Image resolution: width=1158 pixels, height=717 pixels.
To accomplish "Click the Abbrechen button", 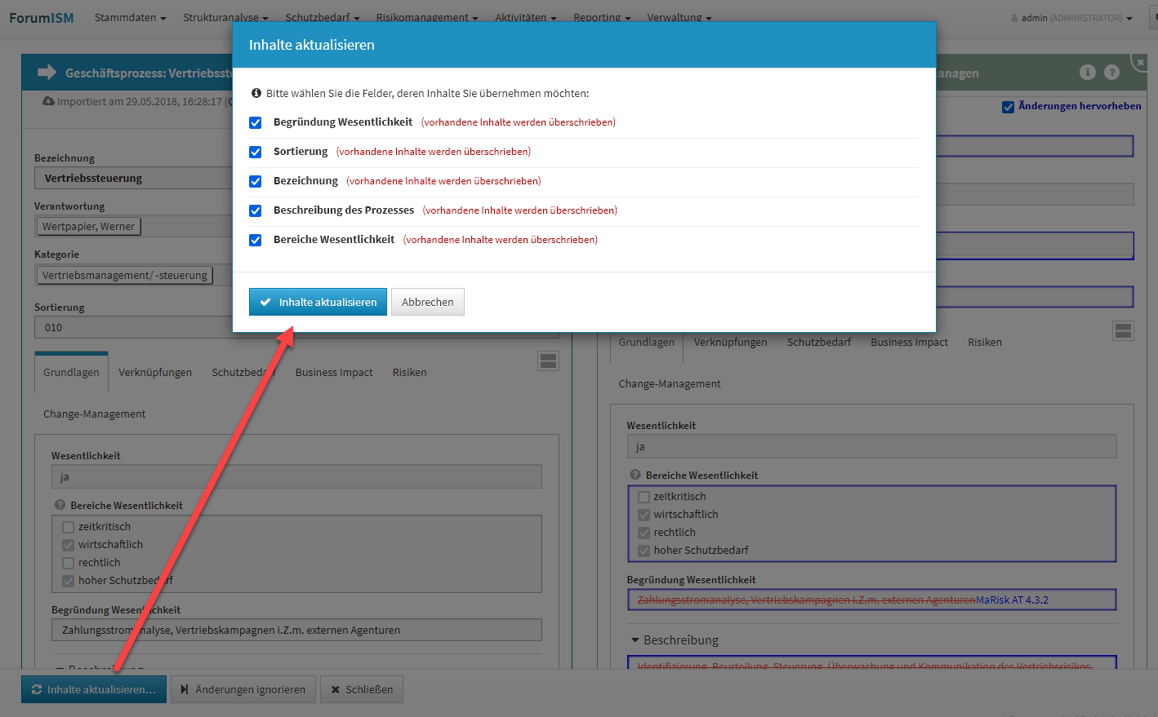I will [x=427, y=302].
